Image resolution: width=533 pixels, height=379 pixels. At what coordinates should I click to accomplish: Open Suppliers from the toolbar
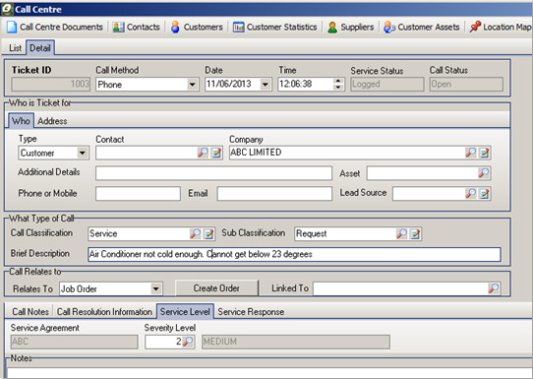coord(350,27)
